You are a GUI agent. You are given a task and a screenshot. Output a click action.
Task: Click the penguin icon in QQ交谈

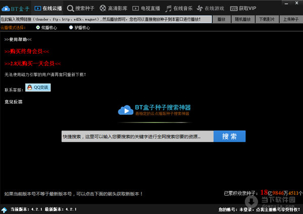tap(30, 88)
